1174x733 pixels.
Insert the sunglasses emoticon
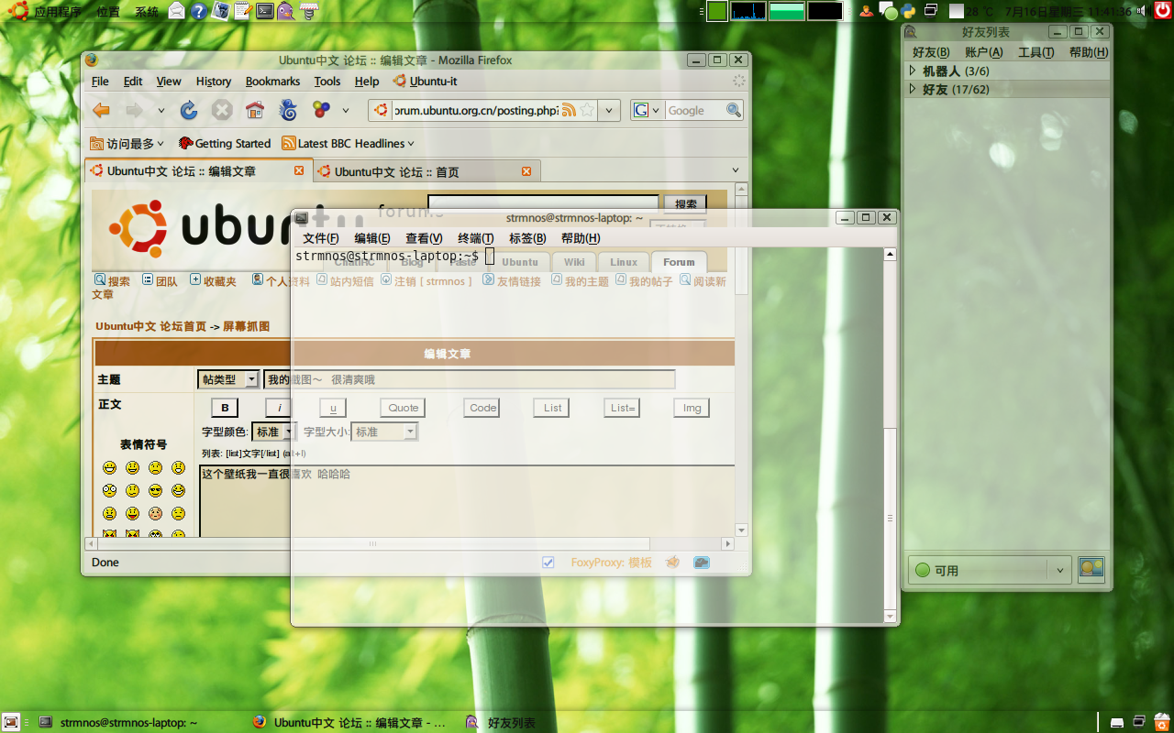155,490
